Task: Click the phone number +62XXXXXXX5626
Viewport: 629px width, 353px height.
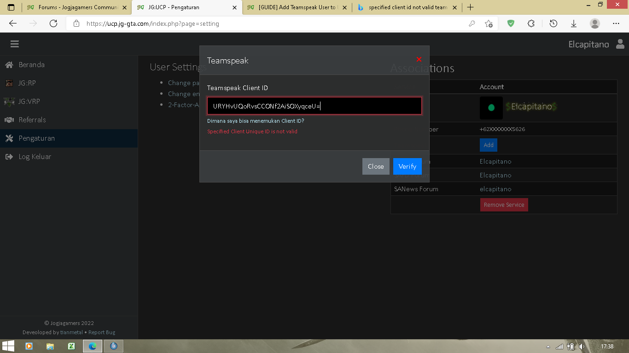Action: [502, 129]
